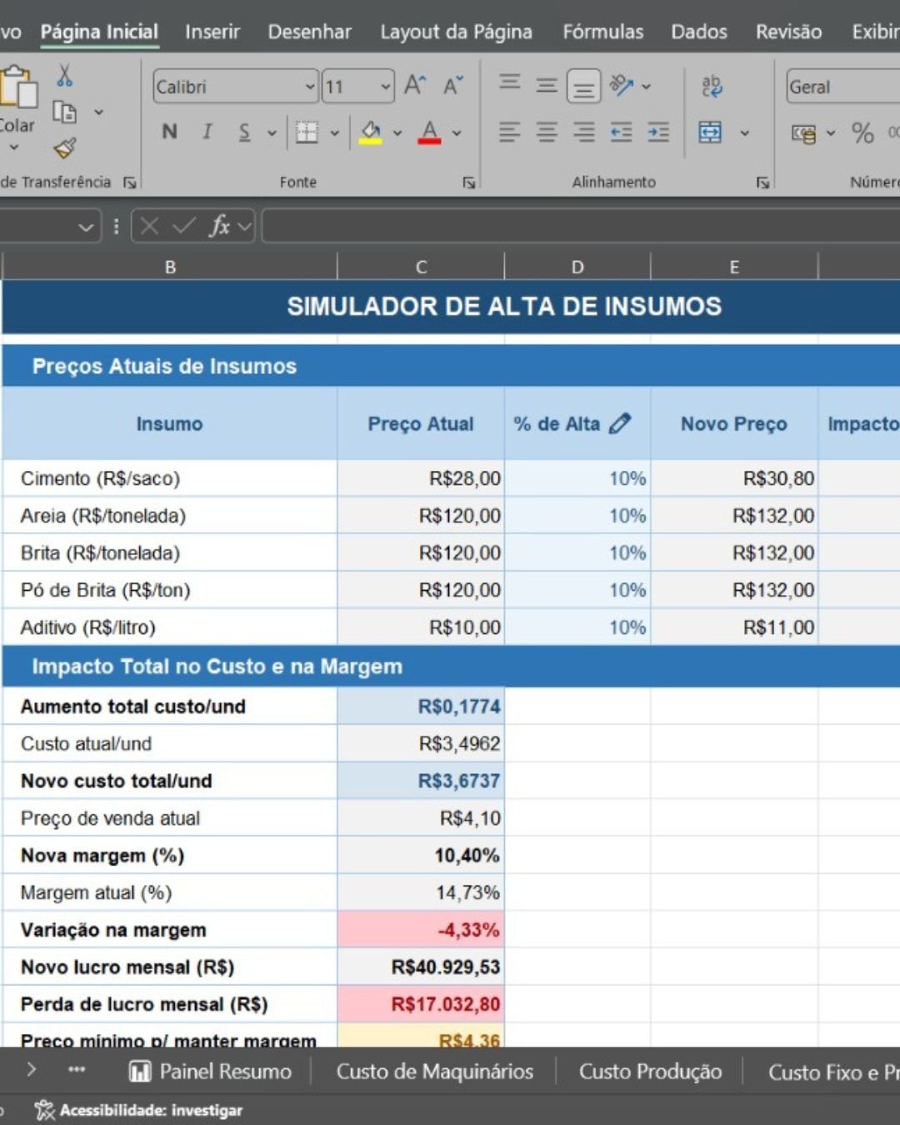Select column C header

click(x=421, y=267)
